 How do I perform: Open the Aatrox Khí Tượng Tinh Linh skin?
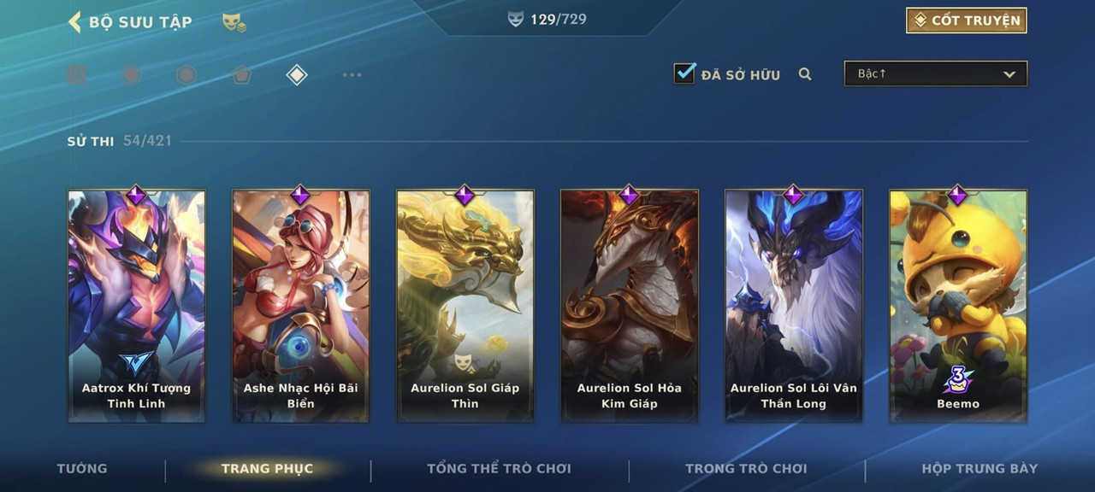[137, 306]
